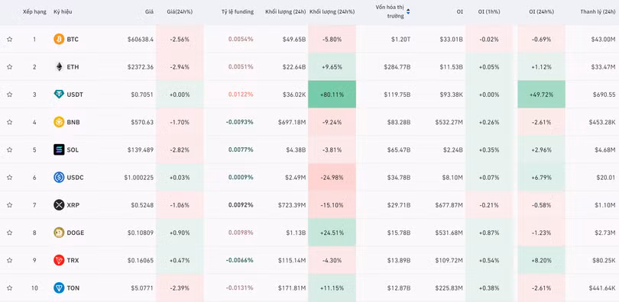Click USDT OI change +49.72% cell
Viewport: 619px width, 302px height.
[541, 95]
